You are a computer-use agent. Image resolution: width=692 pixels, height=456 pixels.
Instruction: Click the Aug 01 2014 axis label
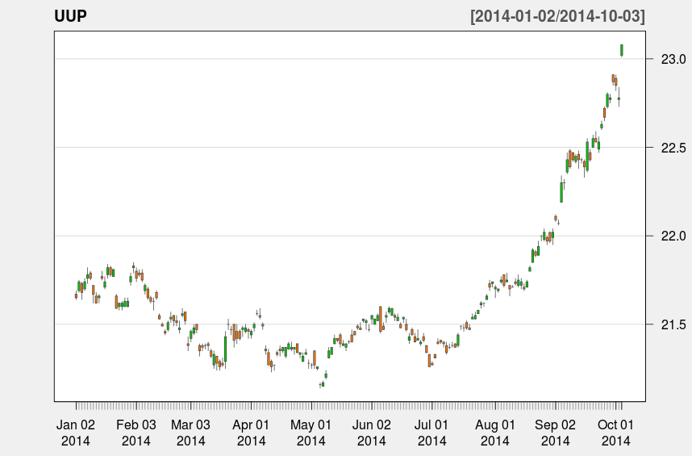494,433
